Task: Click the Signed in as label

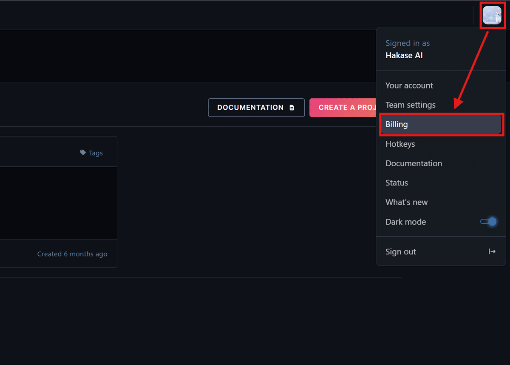Action: (x=408, y=43)
